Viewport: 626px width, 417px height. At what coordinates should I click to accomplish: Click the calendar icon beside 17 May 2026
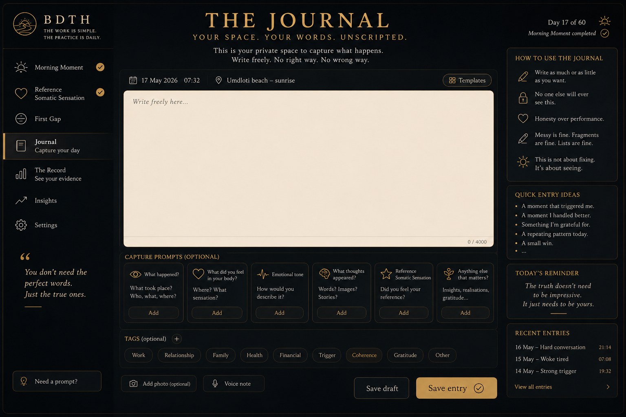click(x=133, y=80)
